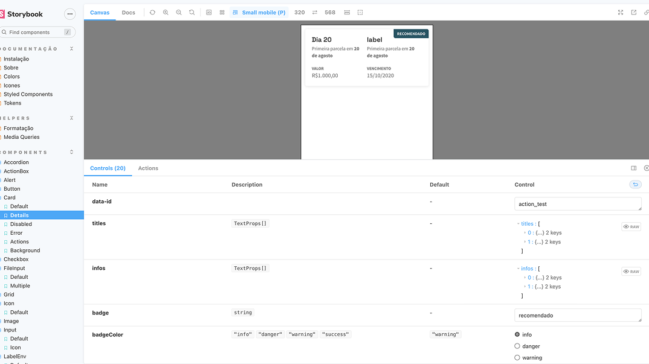Toggle Components section expand arrows
Viewport: 649px width, 364px height.
pos(71,152)
